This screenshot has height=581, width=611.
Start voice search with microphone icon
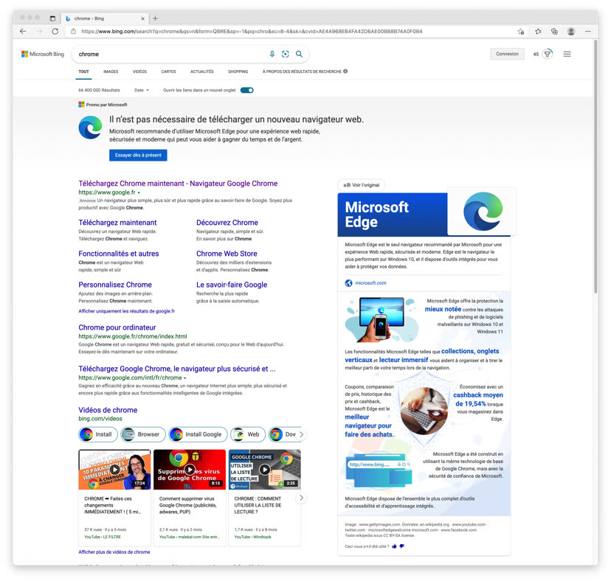click(272, 54)
